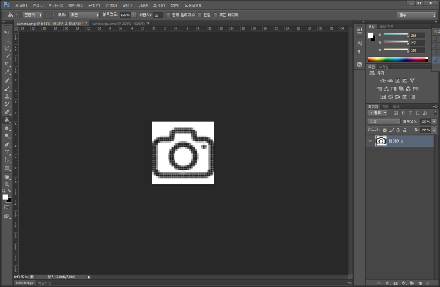Open the Layers panel flyout menu
The height and width of the screenshot is (287, 440).
(435, 107)
